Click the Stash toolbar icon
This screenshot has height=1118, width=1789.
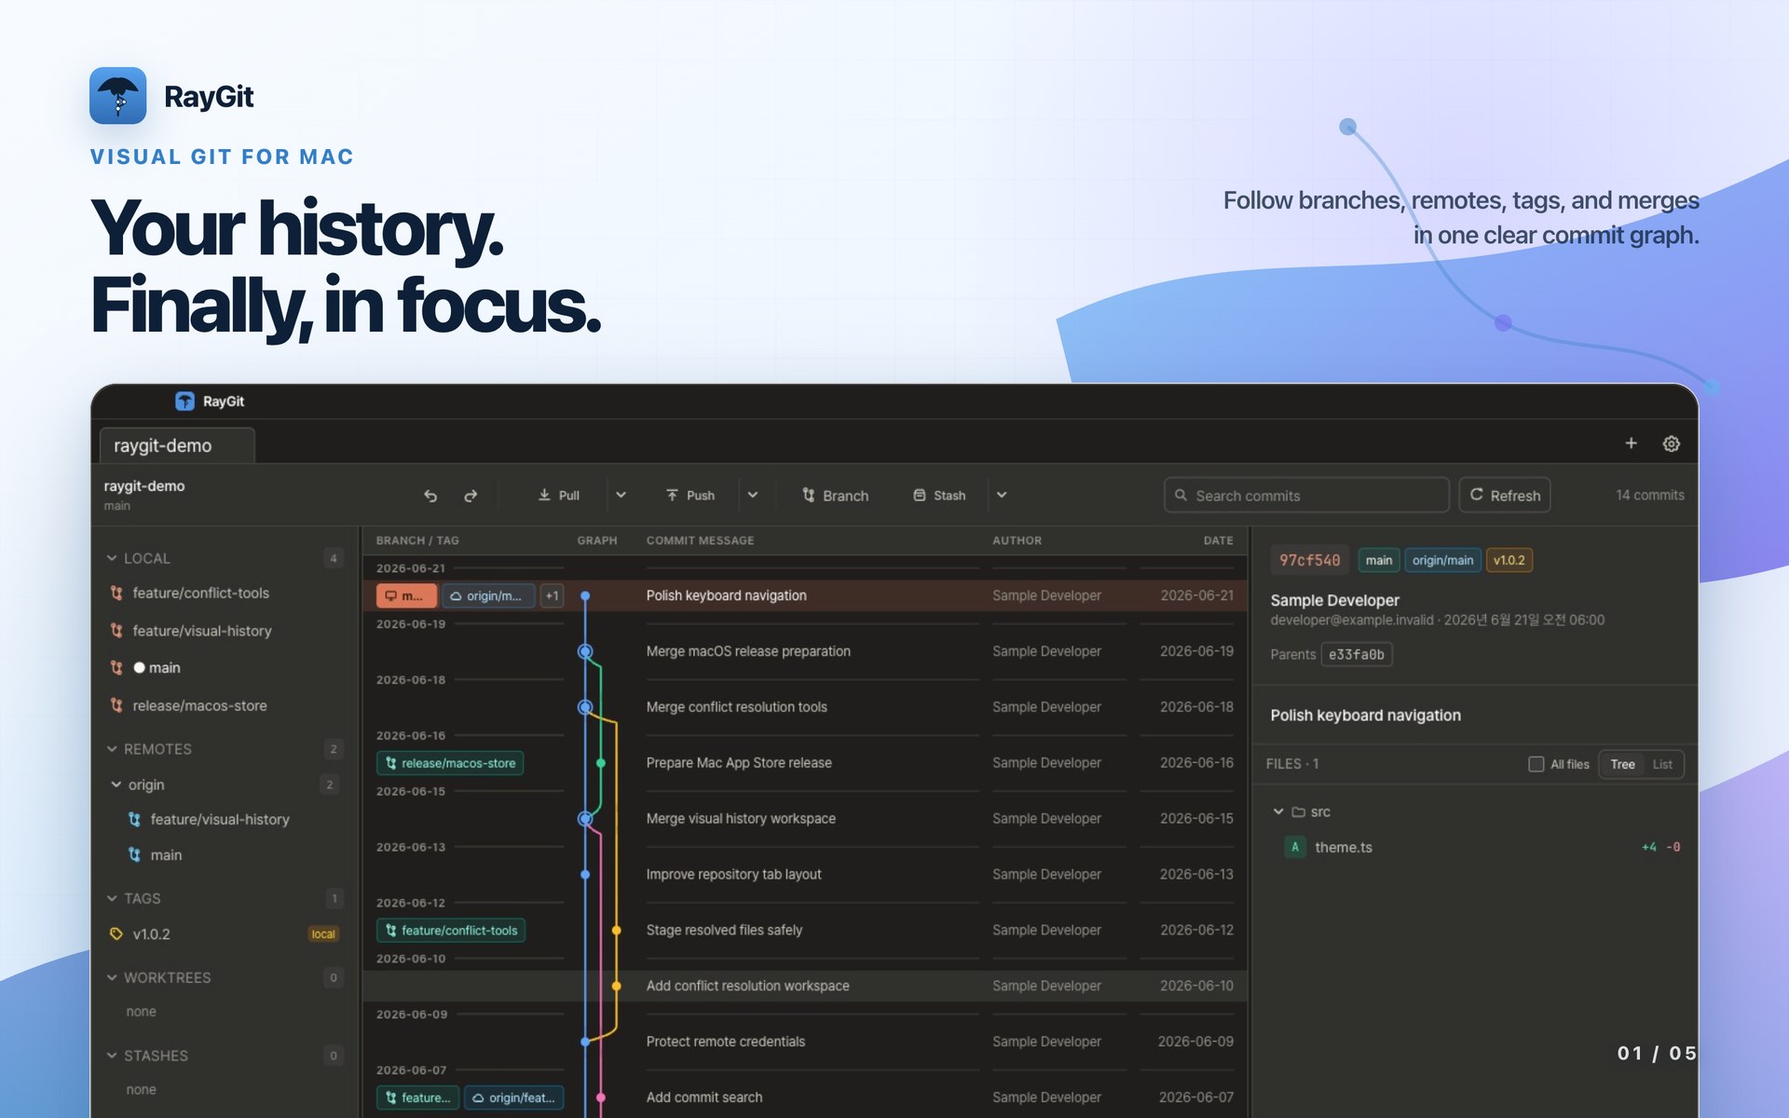click(x=920, y=495)
